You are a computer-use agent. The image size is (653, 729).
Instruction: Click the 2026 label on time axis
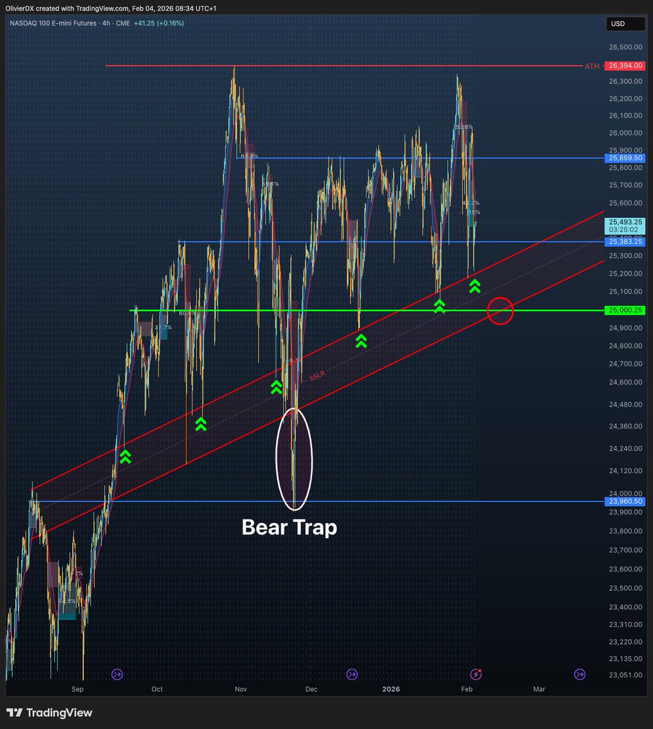pyautogui.click(x=391, y=689)
